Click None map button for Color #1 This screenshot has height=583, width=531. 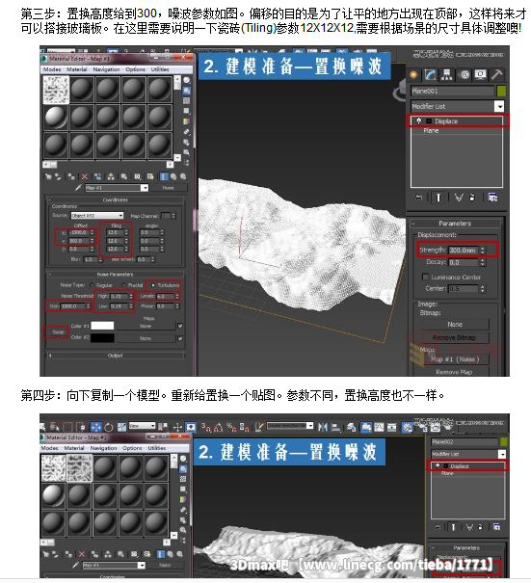pyautogui.click(x=146, y=326)
